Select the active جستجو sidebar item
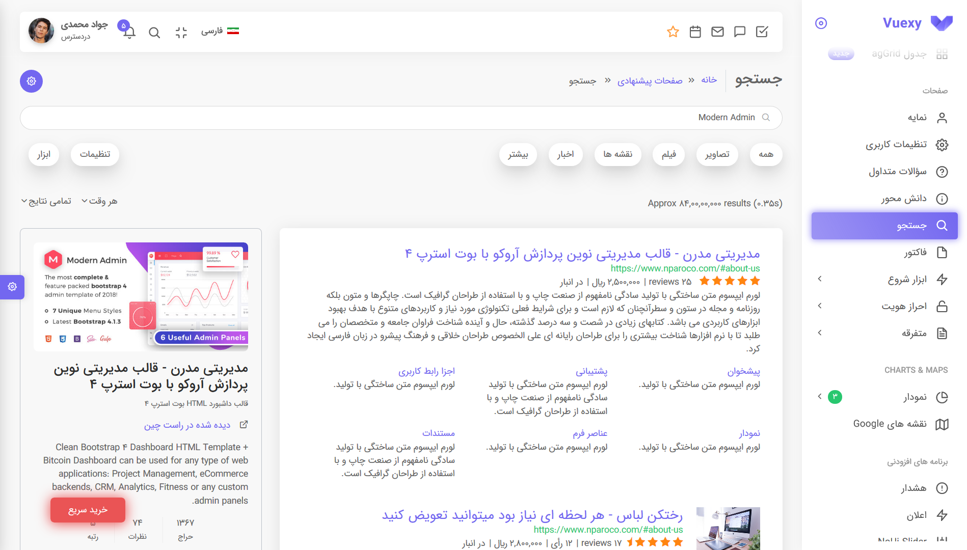 point(884,226)
